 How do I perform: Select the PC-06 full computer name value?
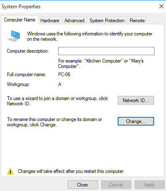point(64,75)
